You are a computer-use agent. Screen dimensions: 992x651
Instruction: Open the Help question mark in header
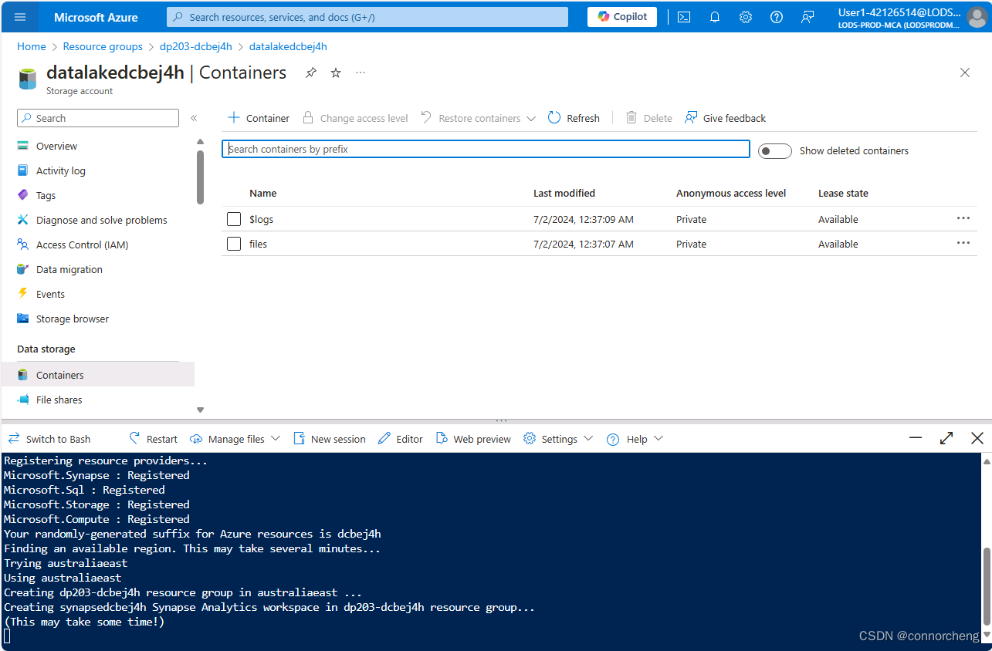(x=777, y=17)
